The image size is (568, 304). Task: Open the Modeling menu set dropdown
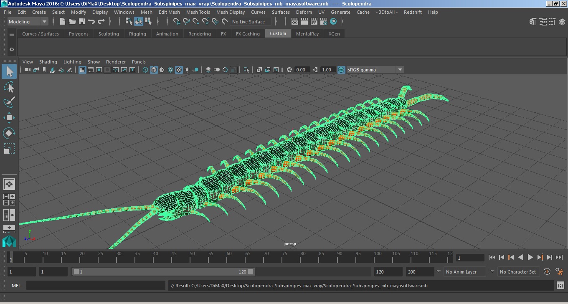[28, 22]
